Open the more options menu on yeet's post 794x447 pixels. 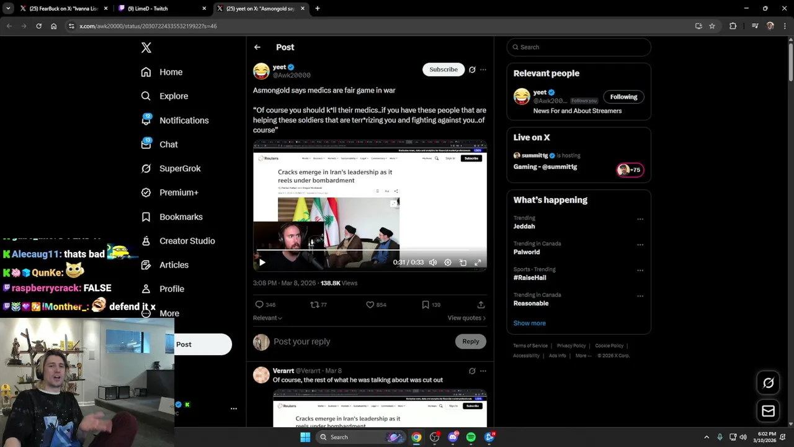pyautogui.click(x=483, y=70)
